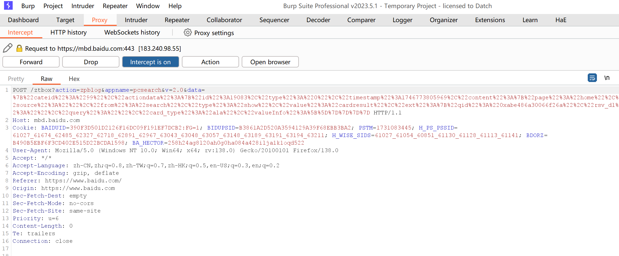Screen dimensions: 619x256
Task: Open the WebSockets history sub-tab
Action: 132,32
